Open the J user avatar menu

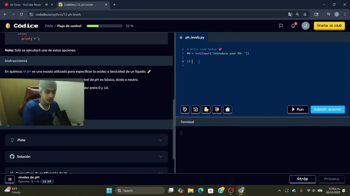[x=305, y=26]
